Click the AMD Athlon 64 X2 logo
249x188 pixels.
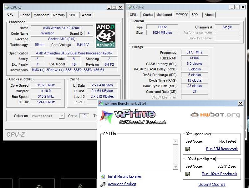tap(106, 36)
